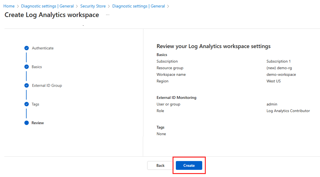Open the ellipsis menu beside the page title
The image size is (320, 177).
(x=107, y=14)
